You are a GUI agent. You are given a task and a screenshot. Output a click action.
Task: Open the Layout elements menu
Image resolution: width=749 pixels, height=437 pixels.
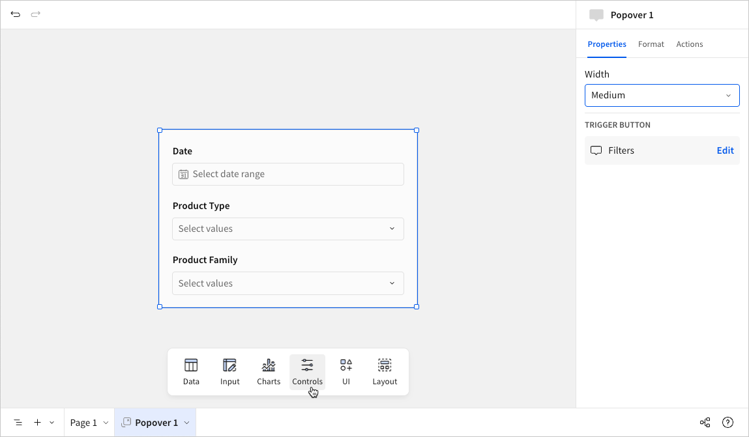[x=385, y=372]
